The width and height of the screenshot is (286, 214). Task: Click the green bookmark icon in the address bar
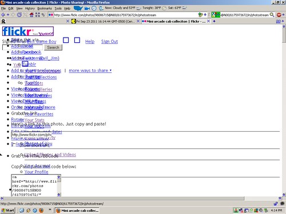tap(200, 15)
